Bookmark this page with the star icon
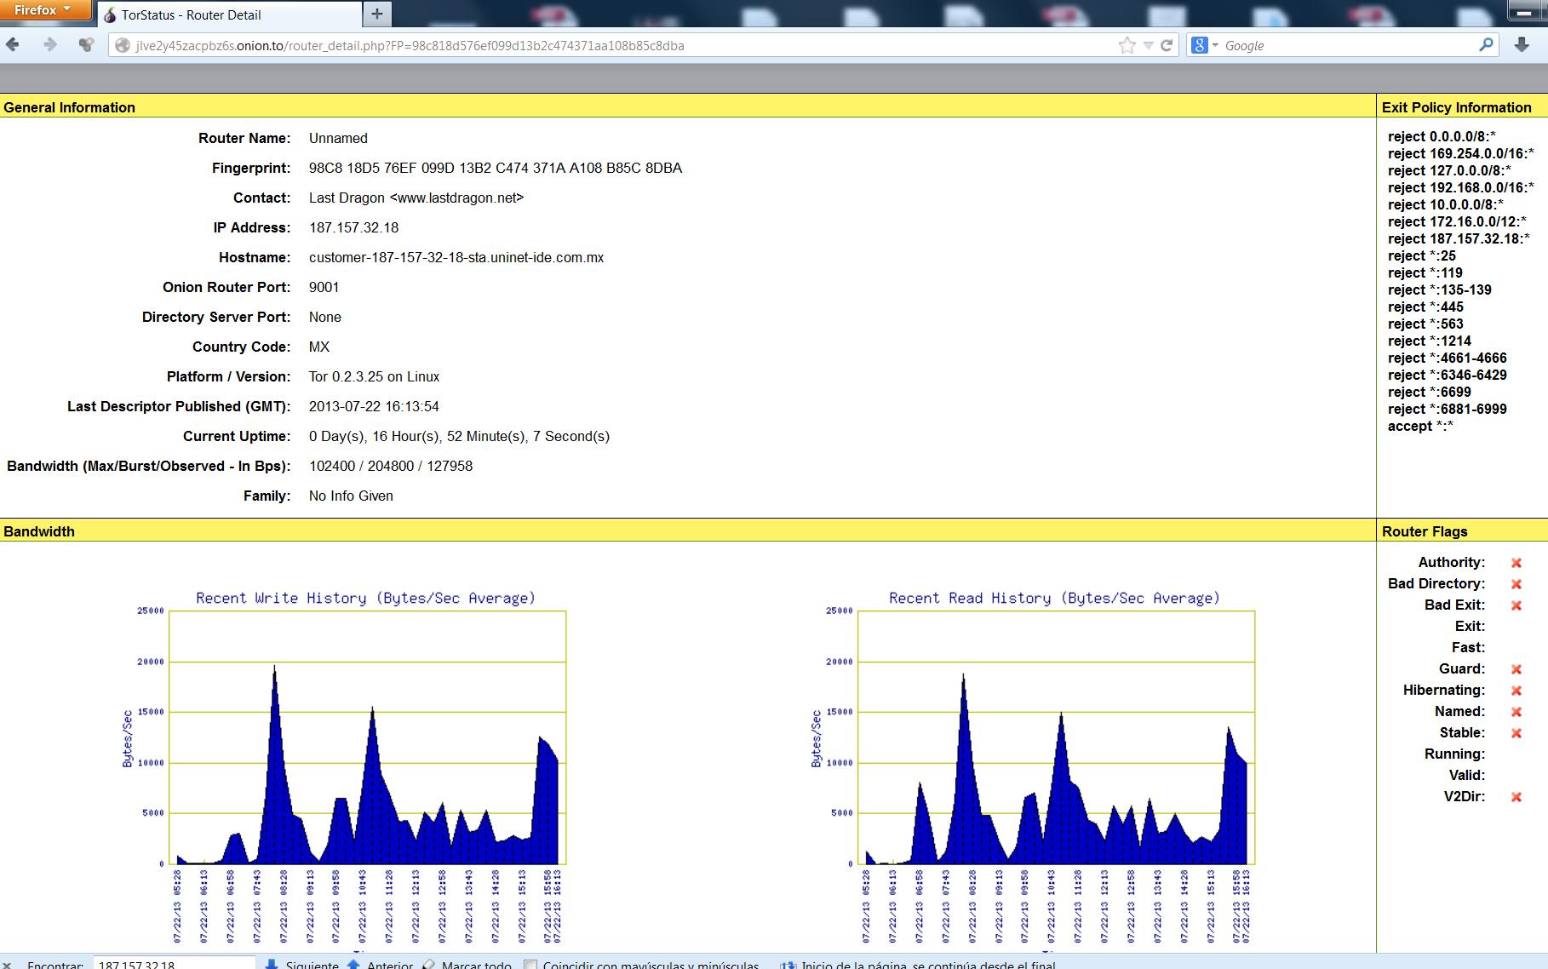Image resolution: width=1548 pixels, height=969 pixels. click(x=1127, y=45)
